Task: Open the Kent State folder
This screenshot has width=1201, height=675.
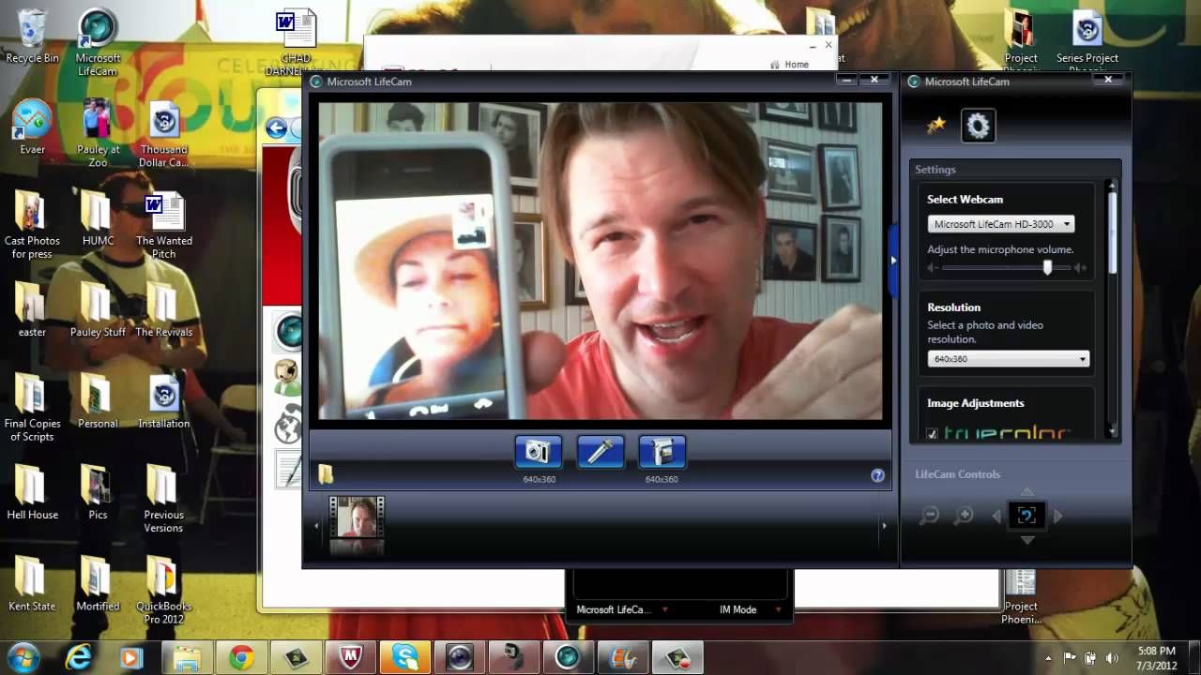Action: (32, 585)
